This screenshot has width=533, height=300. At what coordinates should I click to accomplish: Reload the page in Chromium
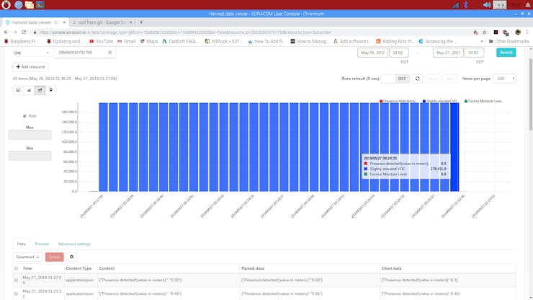24,32
